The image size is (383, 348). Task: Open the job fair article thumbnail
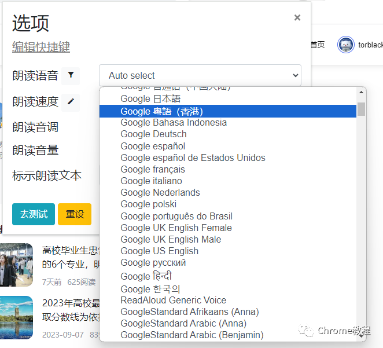pyautogui.click(x=16, y=265)
